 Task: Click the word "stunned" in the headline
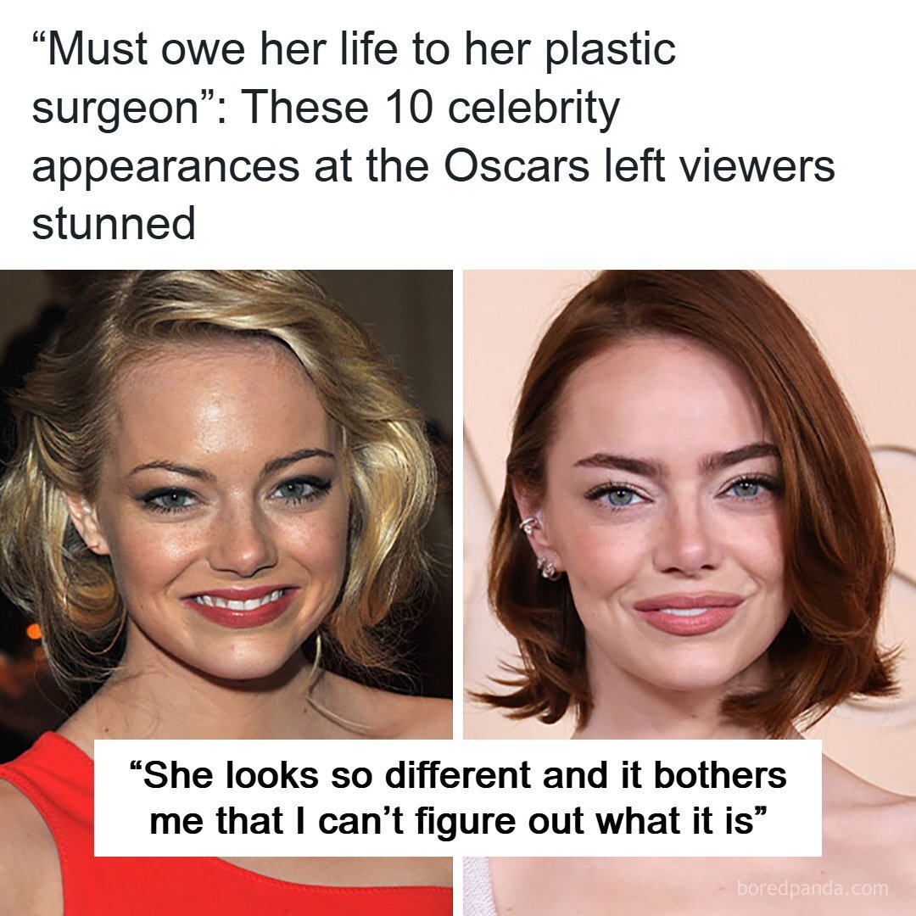coord(114,224)
